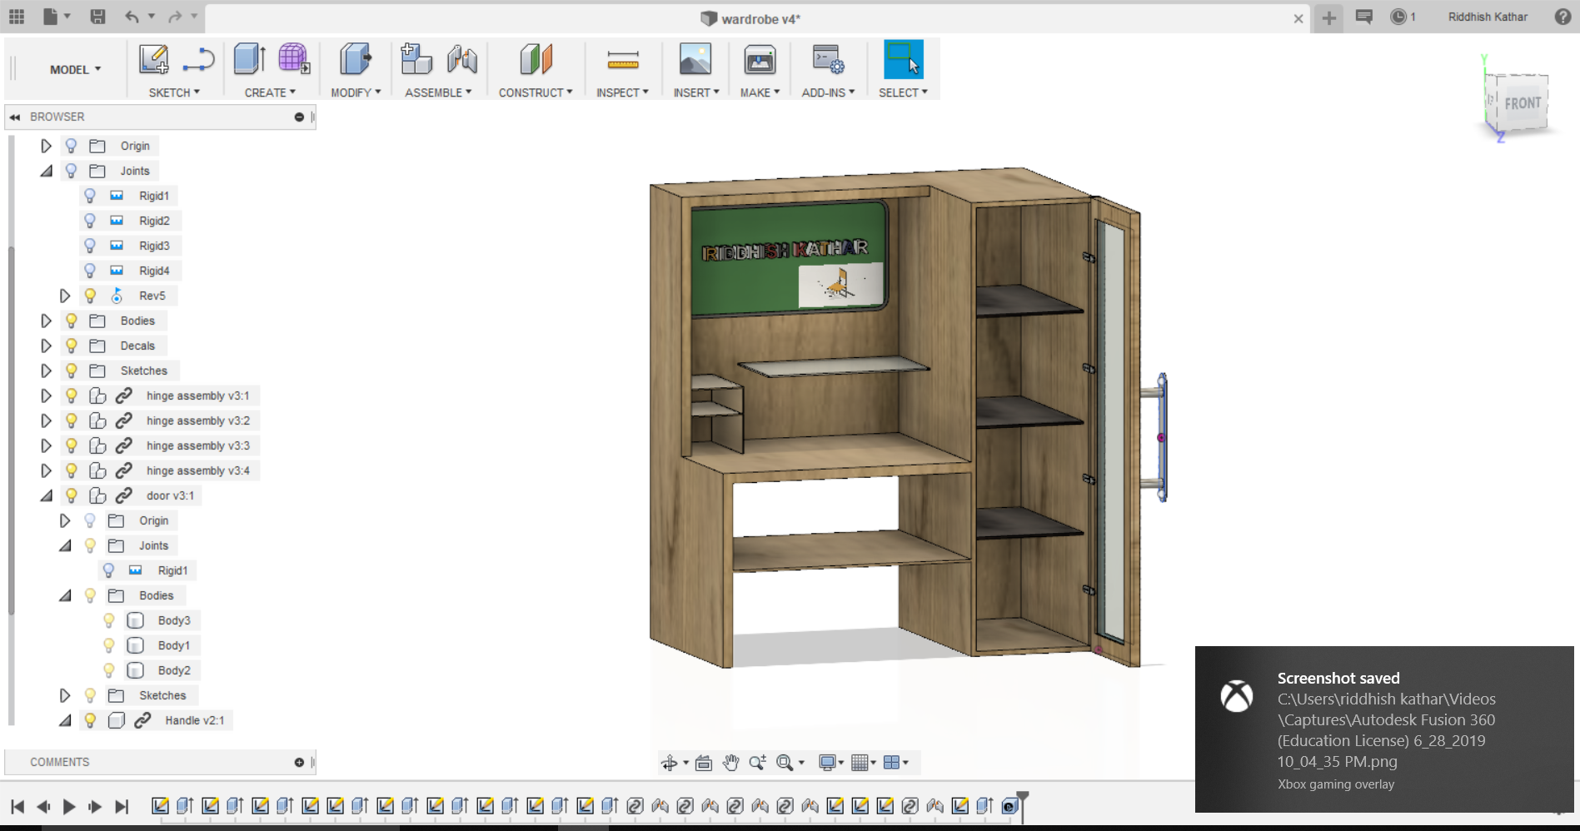Click the Zoom Window magnifier icon

pos(785,763)
